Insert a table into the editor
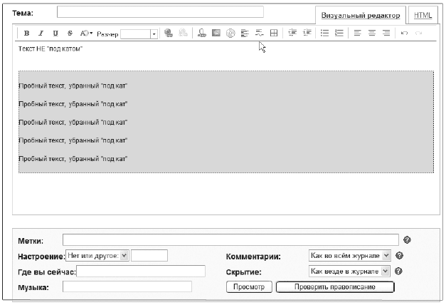This screenshot has height=305, width=446. (274, 33)
